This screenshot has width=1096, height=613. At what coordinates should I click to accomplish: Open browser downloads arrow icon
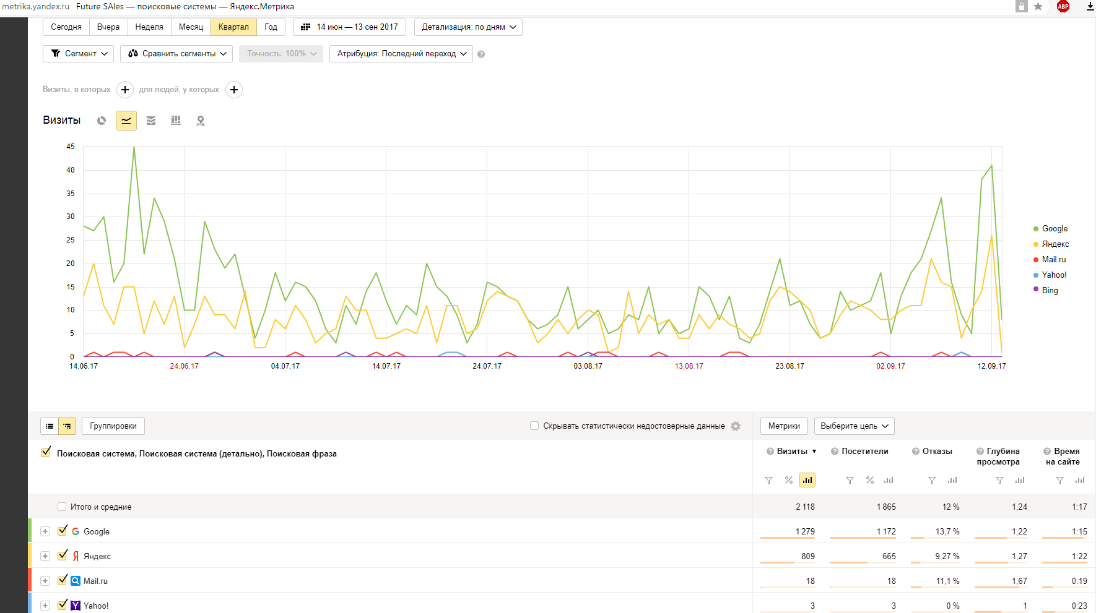(1090, 6)
